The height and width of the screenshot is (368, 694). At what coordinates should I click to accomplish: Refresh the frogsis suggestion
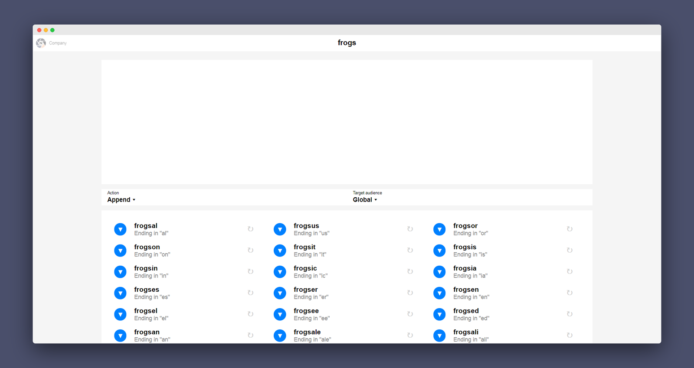570,250
